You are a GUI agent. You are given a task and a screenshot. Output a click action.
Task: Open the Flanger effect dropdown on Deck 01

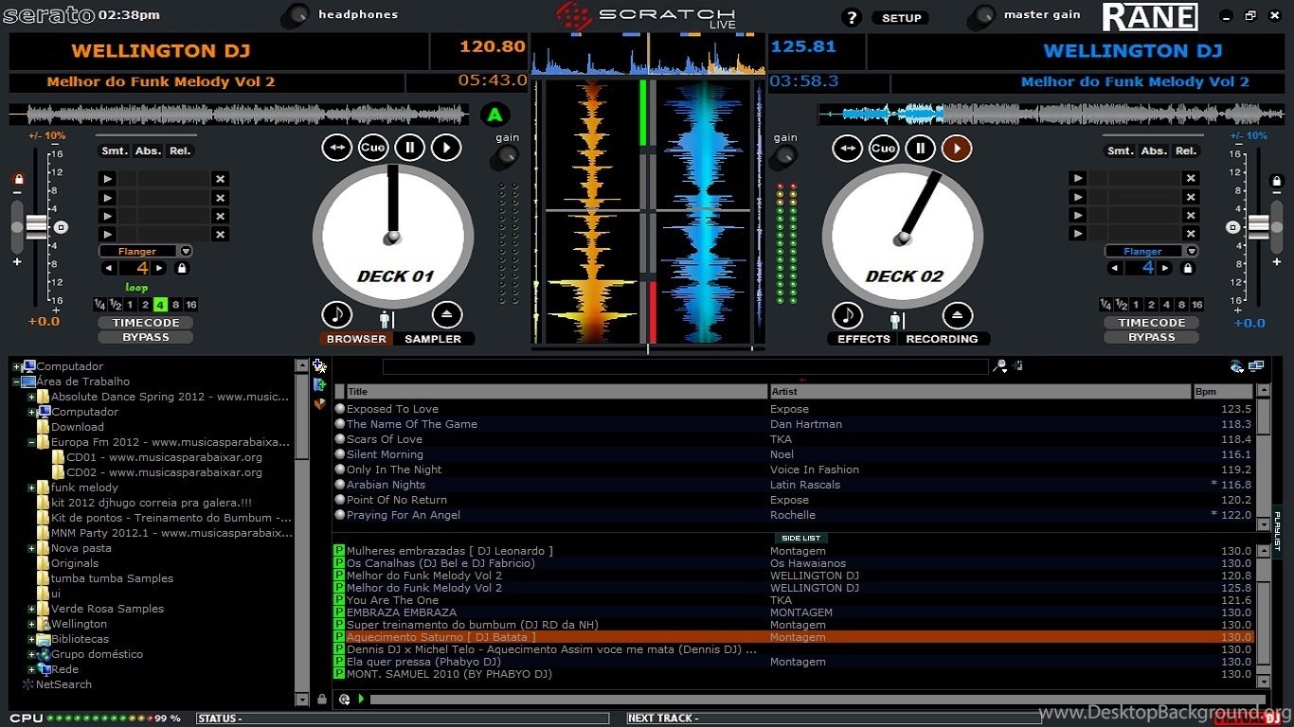coord(186,252)
